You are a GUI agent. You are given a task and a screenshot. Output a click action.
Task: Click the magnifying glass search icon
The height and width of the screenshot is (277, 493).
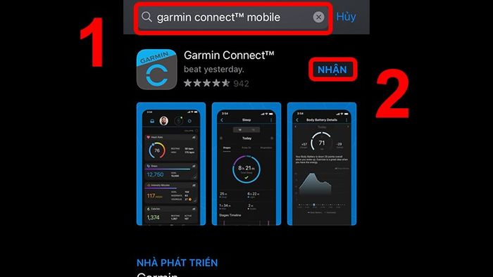[x=146, y=17]
